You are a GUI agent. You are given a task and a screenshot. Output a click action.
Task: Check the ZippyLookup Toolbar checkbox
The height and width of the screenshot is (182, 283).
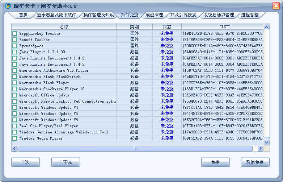click(x=15, y=33)
